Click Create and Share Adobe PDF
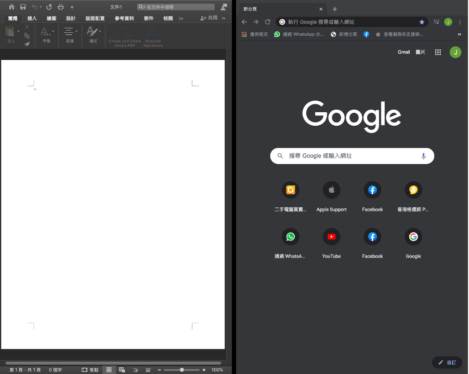The height and width of the screenshot is (374, 469). point(125,37)
